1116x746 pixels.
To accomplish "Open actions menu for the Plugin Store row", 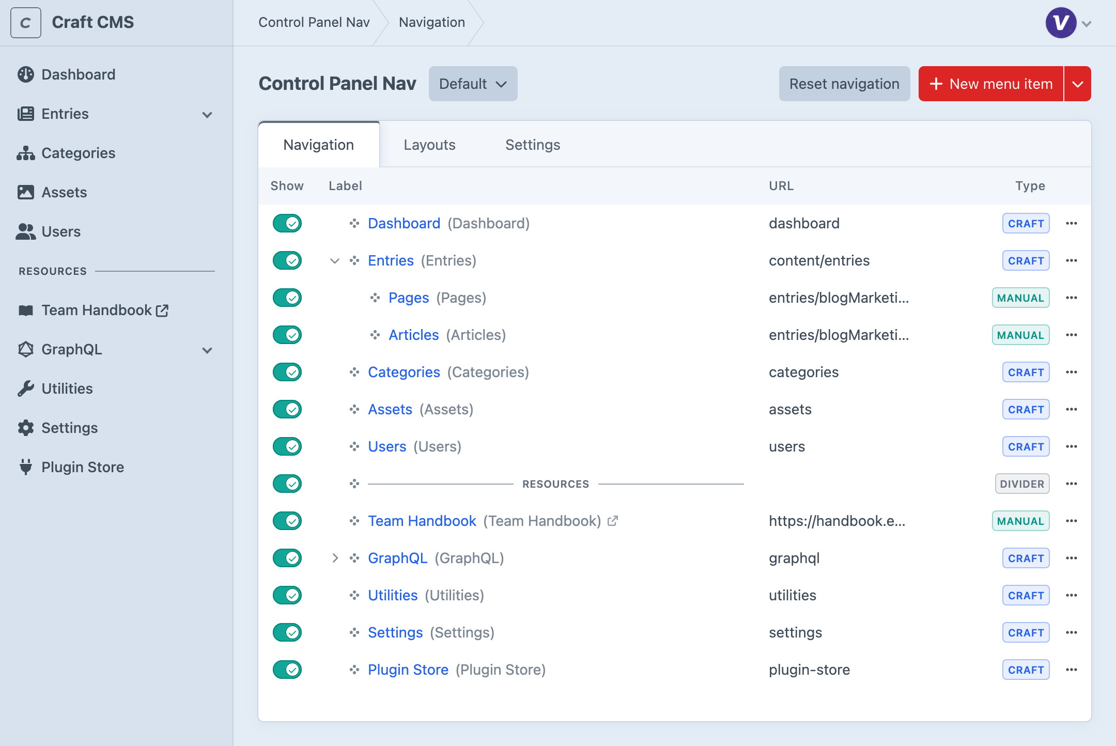I will pyautogui.click(x=1072, y=670).
